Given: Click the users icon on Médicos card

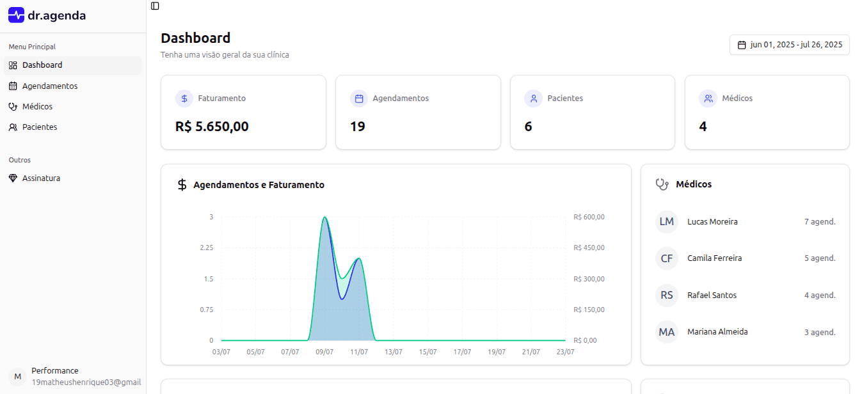Looking at the screenshot, I should (708, 98).
